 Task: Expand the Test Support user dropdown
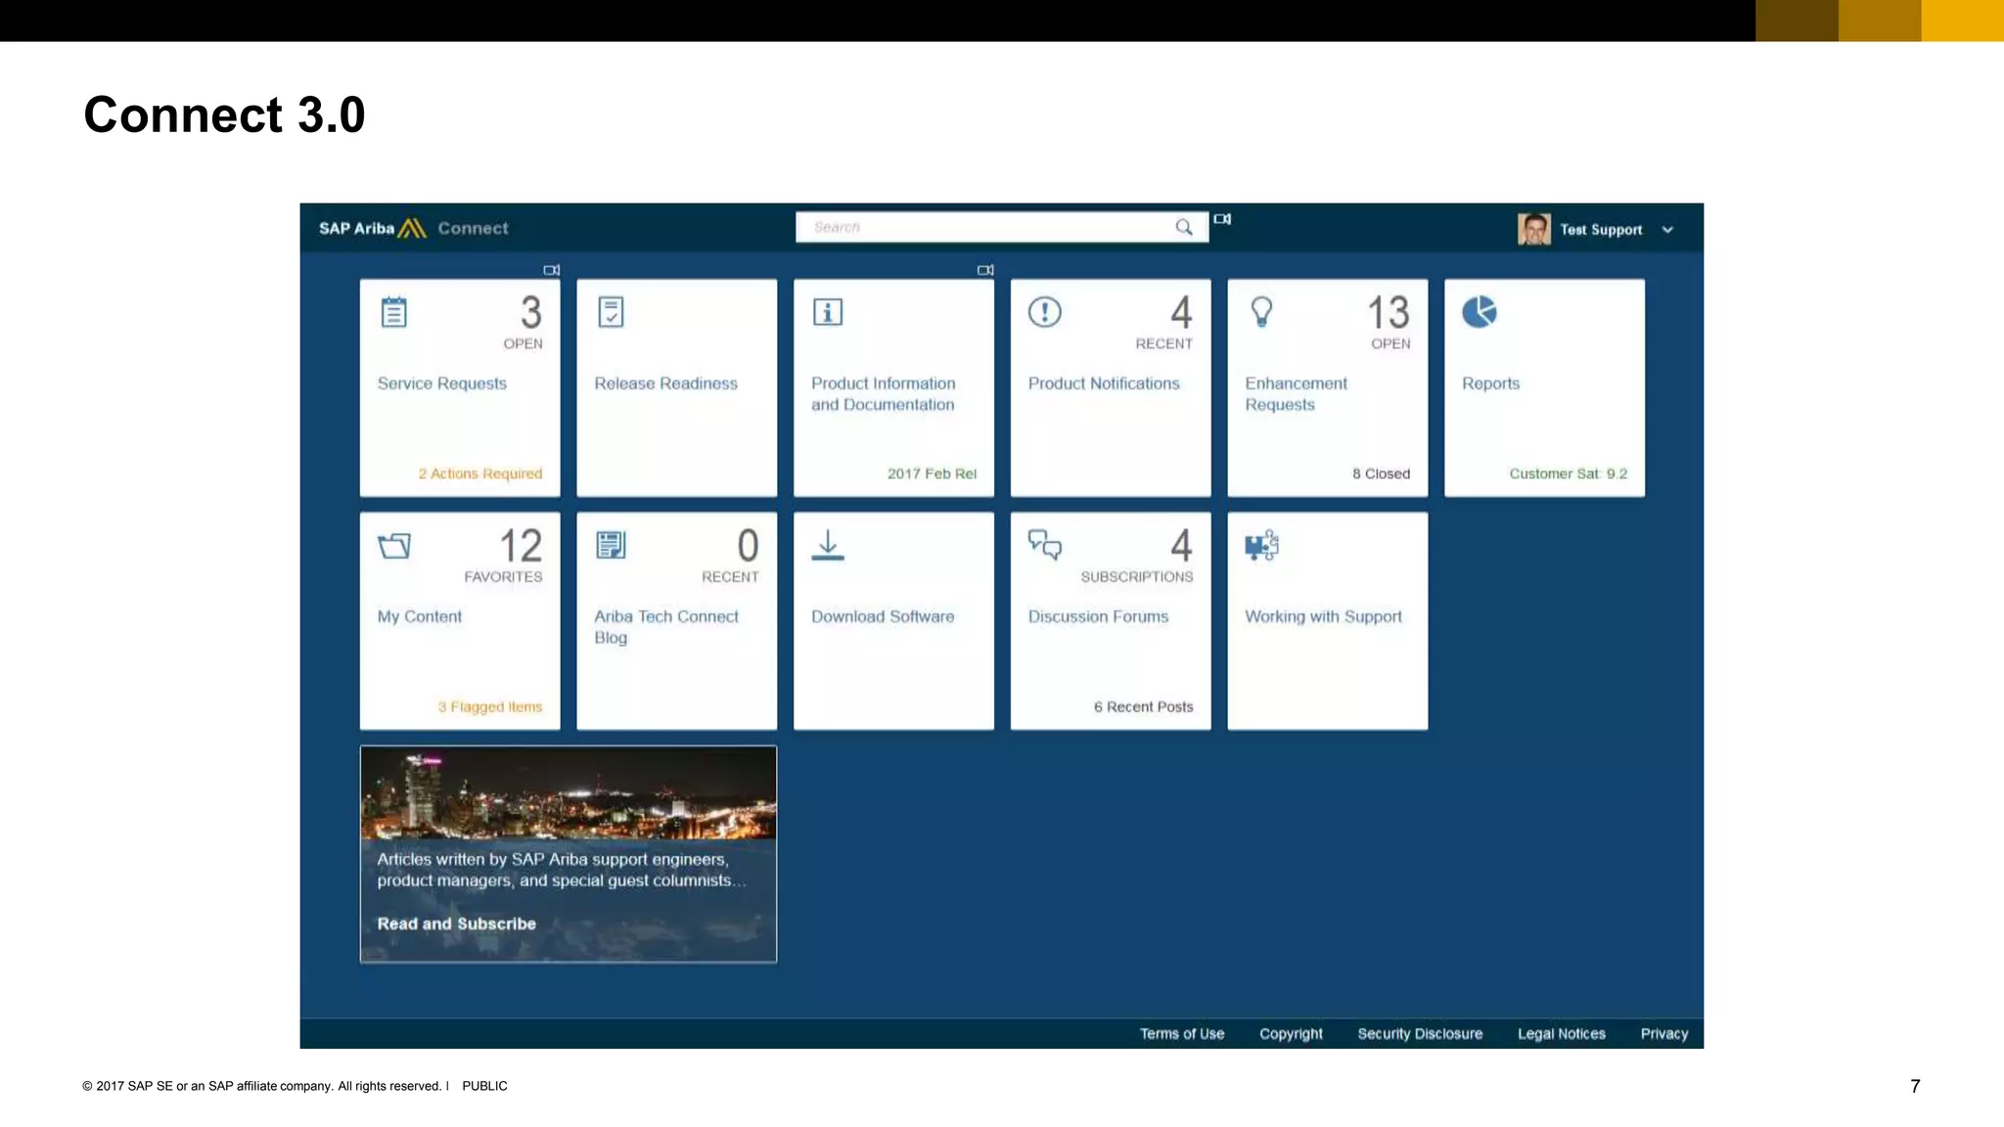[1667, 230]
